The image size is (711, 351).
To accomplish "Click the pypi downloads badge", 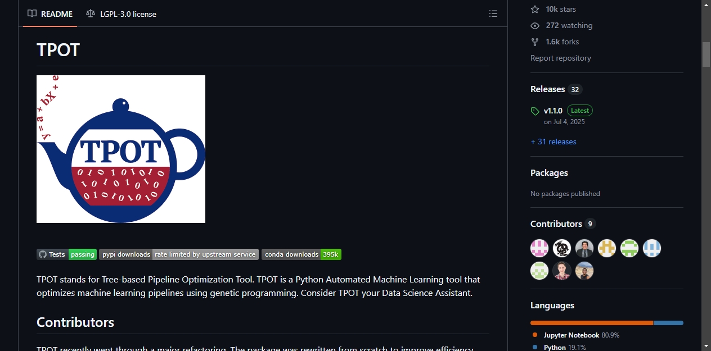I will click(179, 254).
